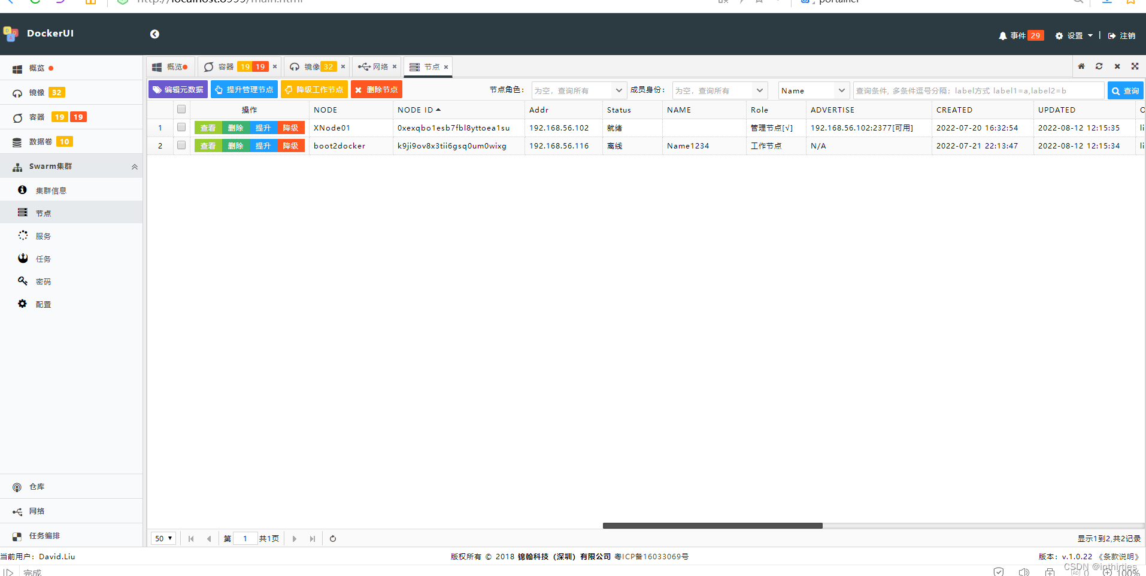Open 镜像 images in the sidebar
The image size is (1146, 576).
click(x=71, y=93)
